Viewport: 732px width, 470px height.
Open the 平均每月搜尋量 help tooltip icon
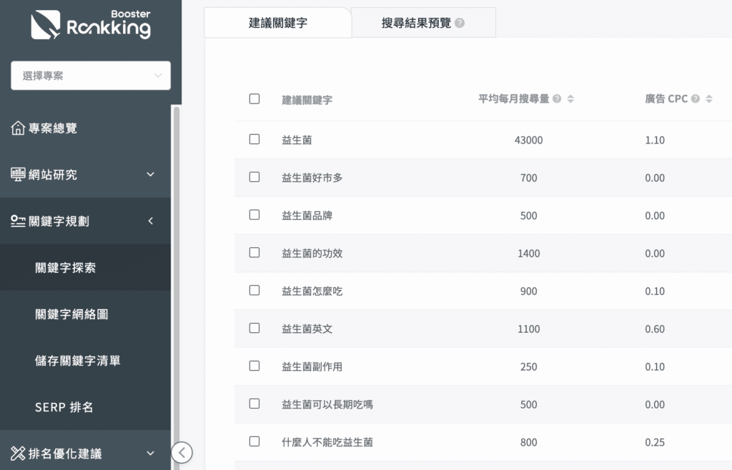558,99
